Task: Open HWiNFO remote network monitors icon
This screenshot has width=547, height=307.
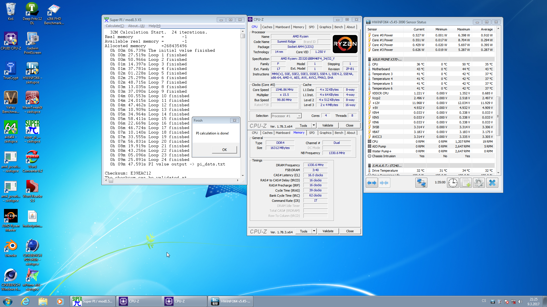Action: [421, 183]
